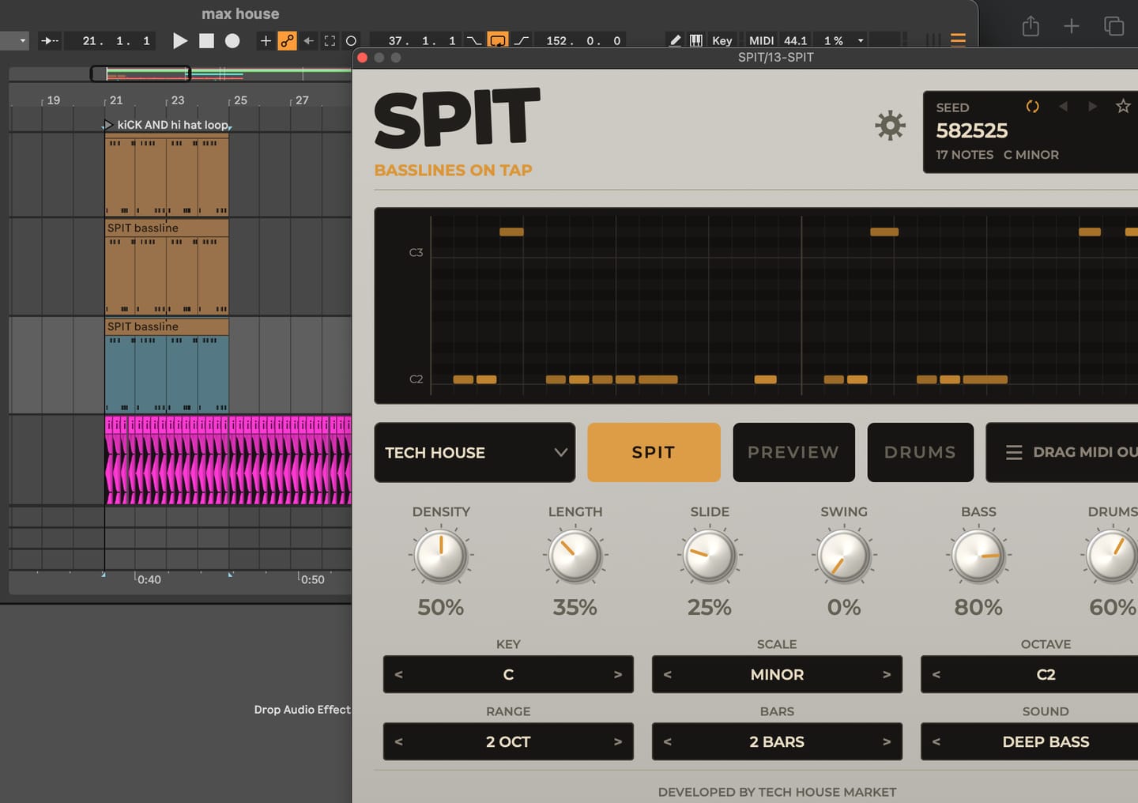
Task: Toggle the Automation Arm button
Action: pyautogui.click(x=287, y=40)
